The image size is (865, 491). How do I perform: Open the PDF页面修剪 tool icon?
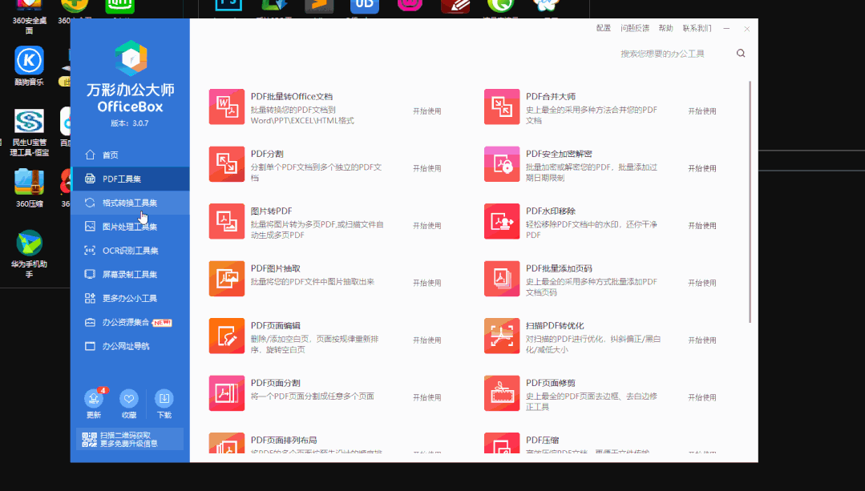502,393
